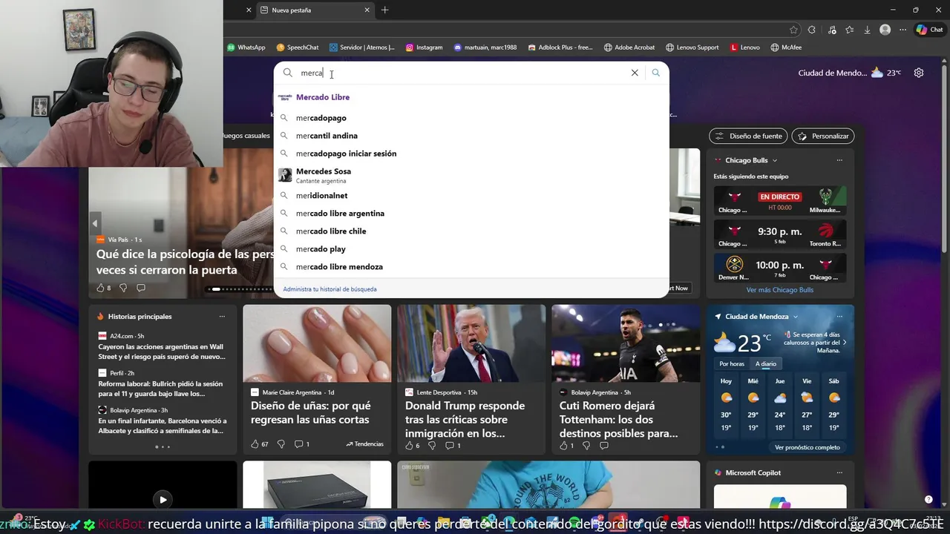Click inside the search input field
The image size is (950, 534).
[460, 73]
